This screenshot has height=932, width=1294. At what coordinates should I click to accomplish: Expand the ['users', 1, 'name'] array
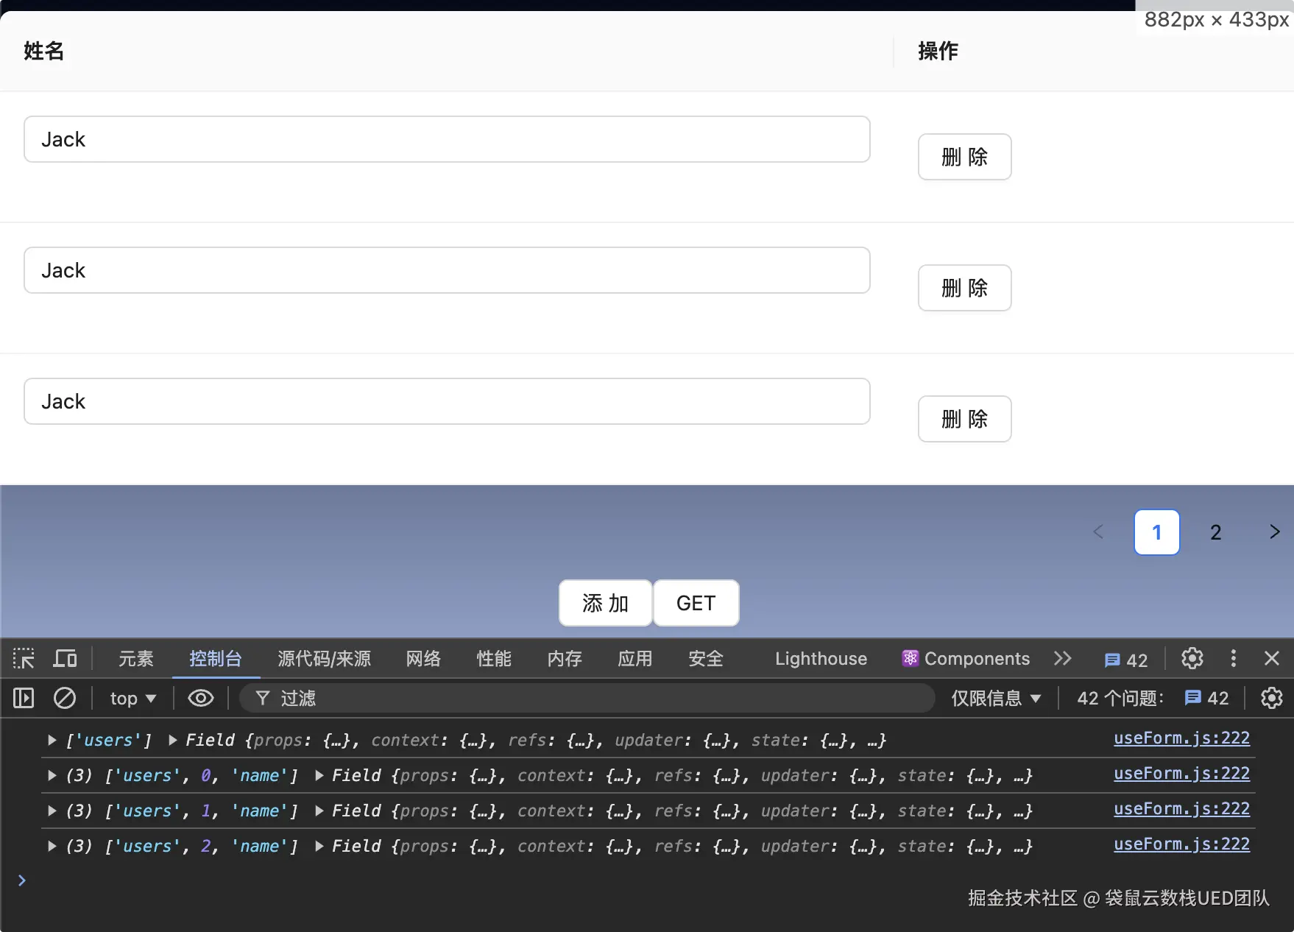click(x=52, y=811)
